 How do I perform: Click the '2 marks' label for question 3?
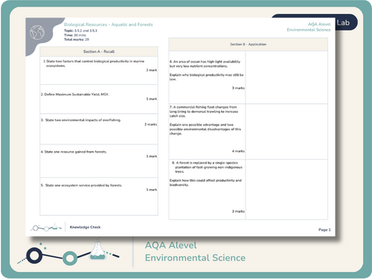tap(151, 124)
